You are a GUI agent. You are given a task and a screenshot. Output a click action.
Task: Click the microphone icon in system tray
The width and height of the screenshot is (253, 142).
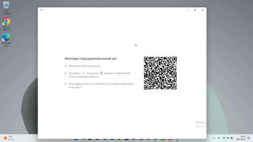coord(219,138)
